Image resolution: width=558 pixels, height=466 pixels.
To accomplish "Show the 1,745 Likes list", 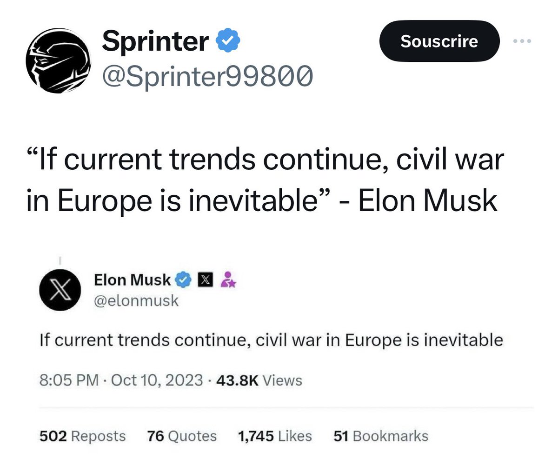I will pos(274,436).
